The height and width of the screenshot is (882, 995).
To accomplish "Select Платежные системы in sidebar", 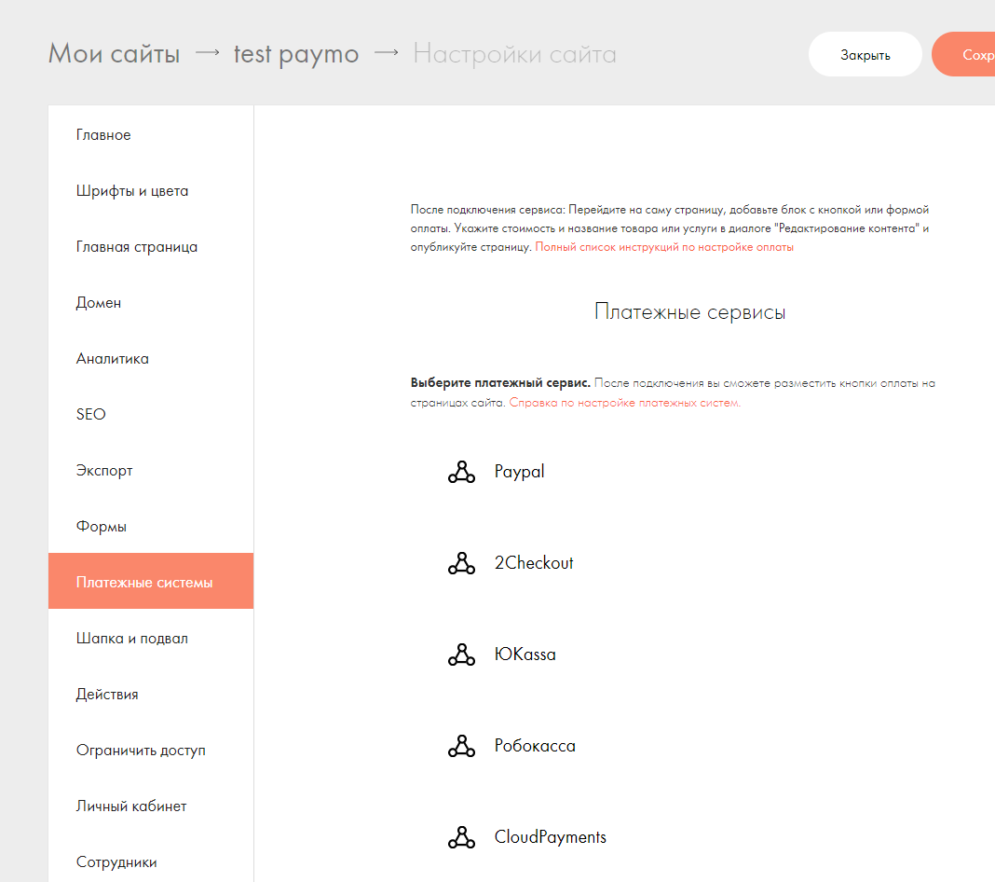I will (x=151, y=581).
